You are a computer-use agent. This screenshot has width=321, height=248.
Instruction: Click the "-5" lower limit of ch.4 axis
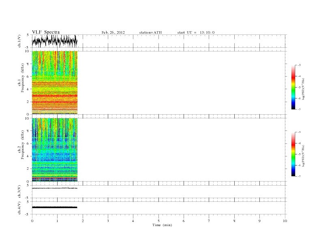[x=28, y=214]
